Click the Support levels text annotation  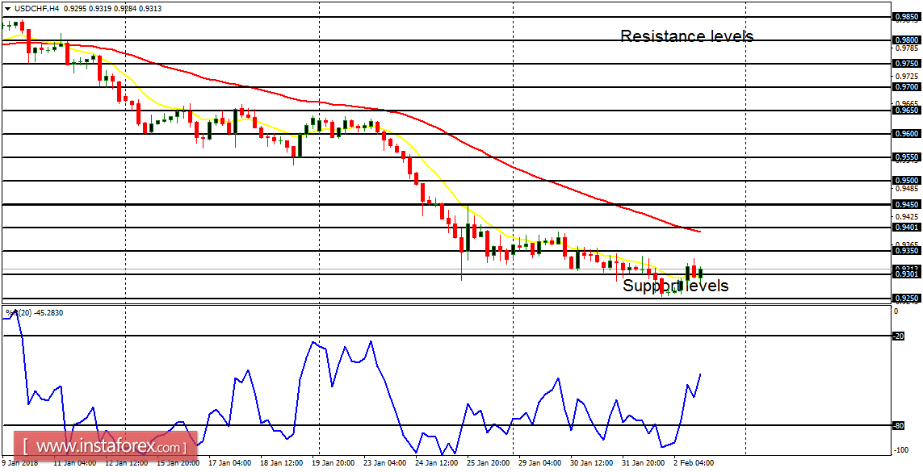click(674, 285)
